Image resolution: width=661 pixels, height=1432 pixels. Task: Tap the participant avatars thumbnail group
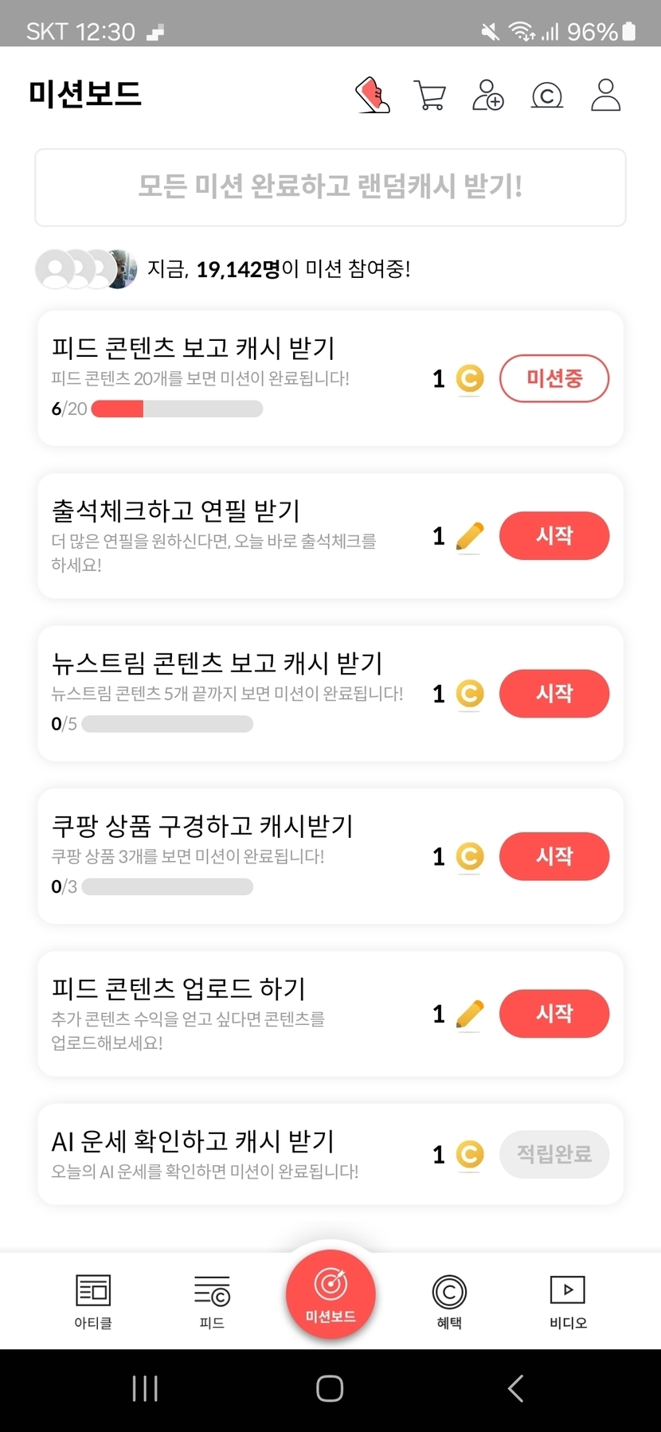click(86, 269)
